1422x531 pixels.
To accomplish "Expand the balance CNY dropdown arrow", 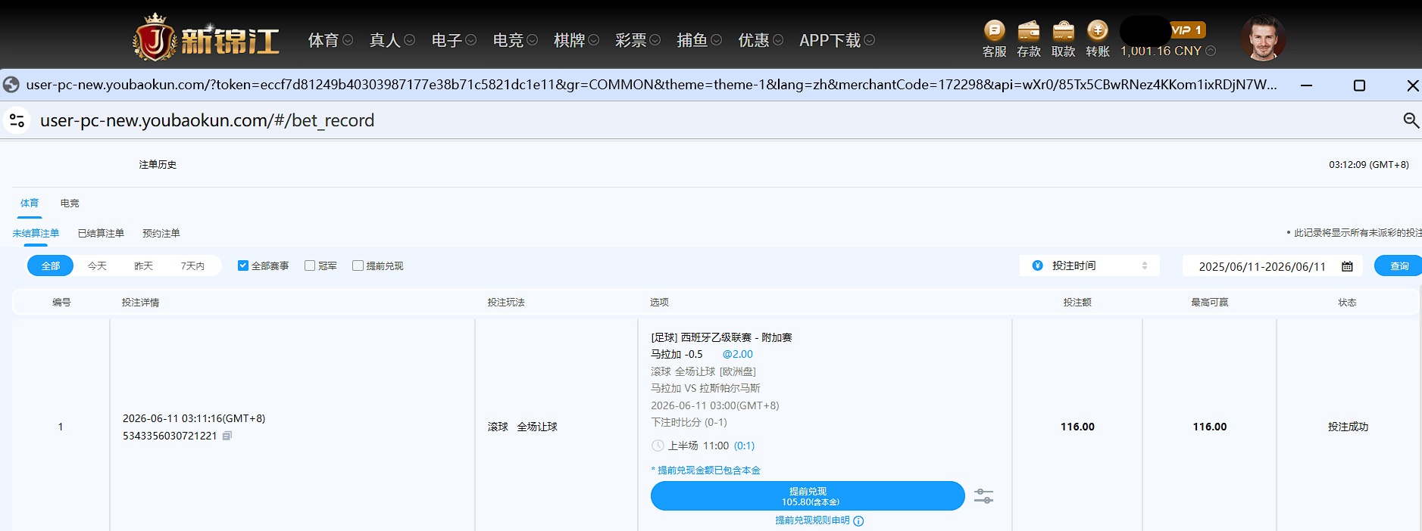I will (1211, 51).
